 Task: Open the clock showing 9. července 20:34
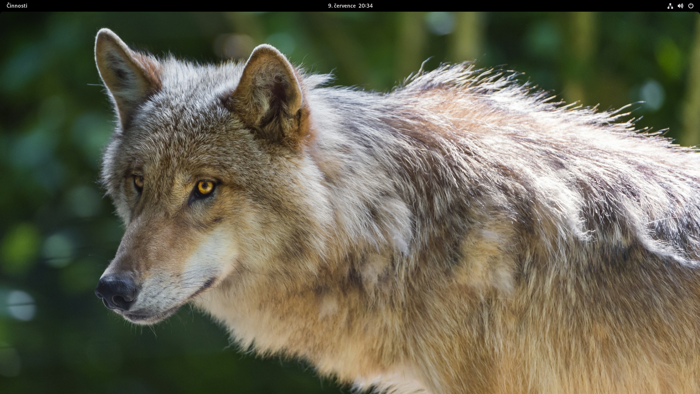350,6
